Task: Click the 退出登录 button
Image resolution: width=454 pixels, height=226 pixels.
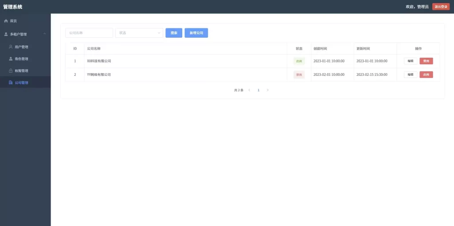Action: [x=441, y=7]
